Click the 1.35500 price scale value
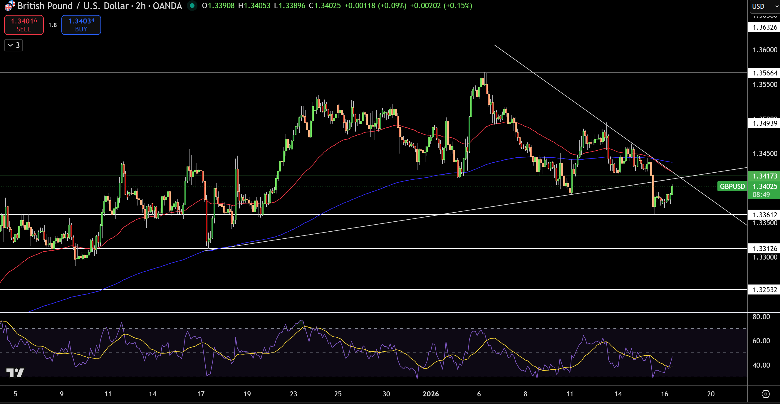The height and width of the screenshot is (404, 780). pyautogui.click(x=765, y=85)
